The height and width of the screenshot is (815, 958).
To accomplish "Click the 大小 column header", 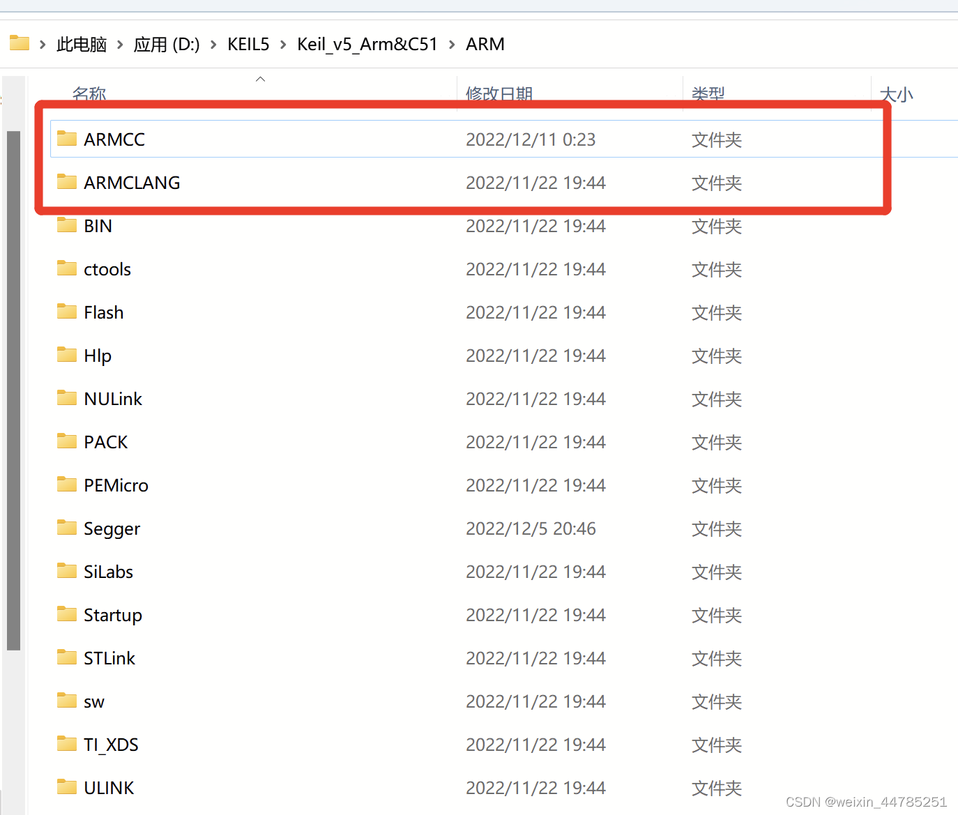I will point(897,94).
